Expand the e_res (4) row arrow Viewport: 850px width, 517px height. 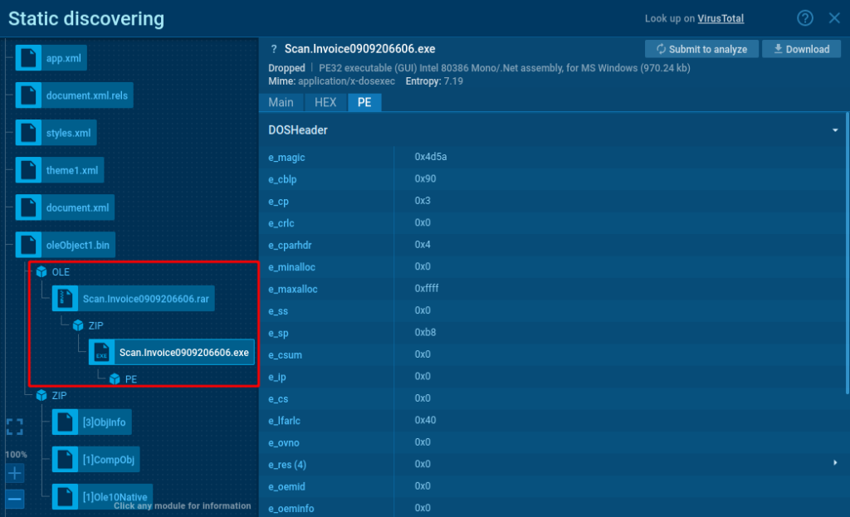(x=835, y=463)
